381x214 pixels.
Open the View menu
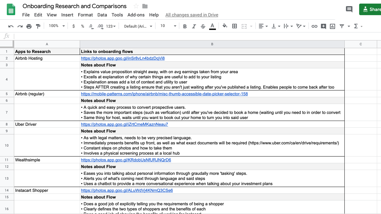click(51, 15)
